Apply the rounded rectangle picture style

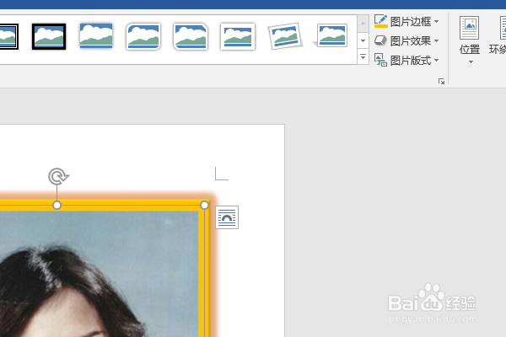(143, 36)
